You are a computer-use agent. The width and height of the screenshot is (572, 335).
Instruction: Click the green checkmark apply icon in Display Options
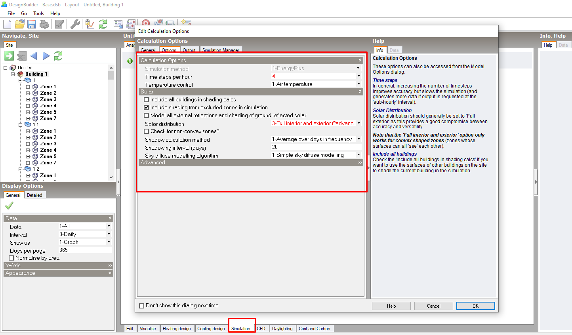click(x=9, y=205)
